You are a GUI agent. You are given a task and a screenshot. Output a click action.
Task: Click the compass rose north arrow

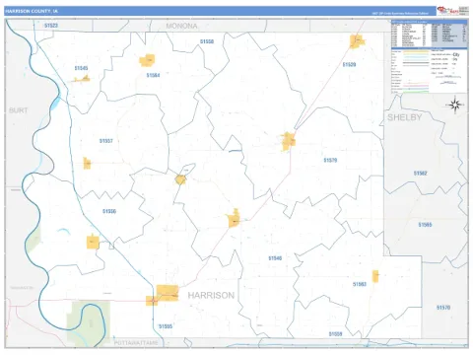455,105
